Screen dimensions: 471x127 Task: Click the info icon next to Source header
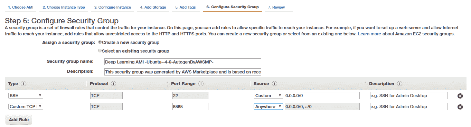click(x=275, y=84)
